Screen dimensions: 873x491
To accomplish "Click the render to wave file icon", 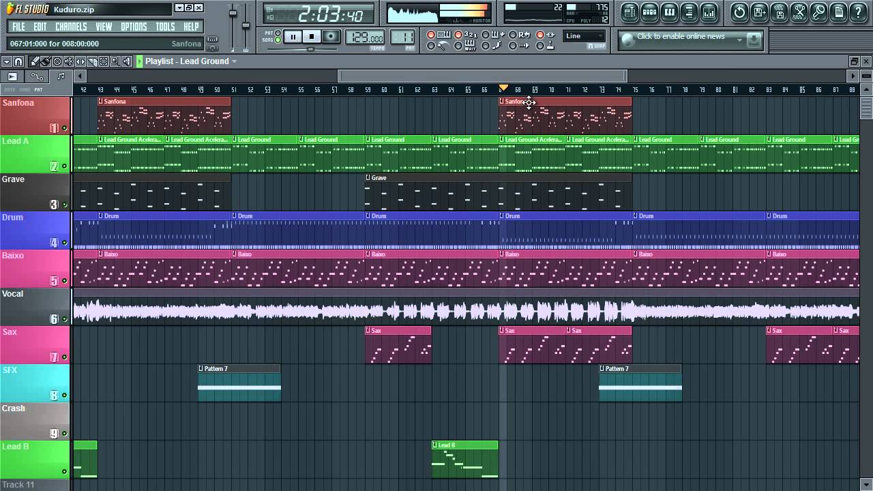I will coord(779,12).
